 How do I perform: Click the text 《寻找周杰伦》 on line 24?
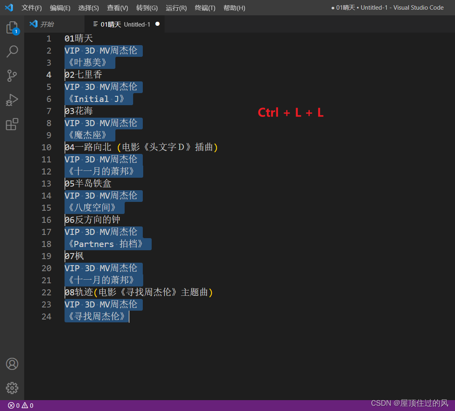click(x=97, y=316)
